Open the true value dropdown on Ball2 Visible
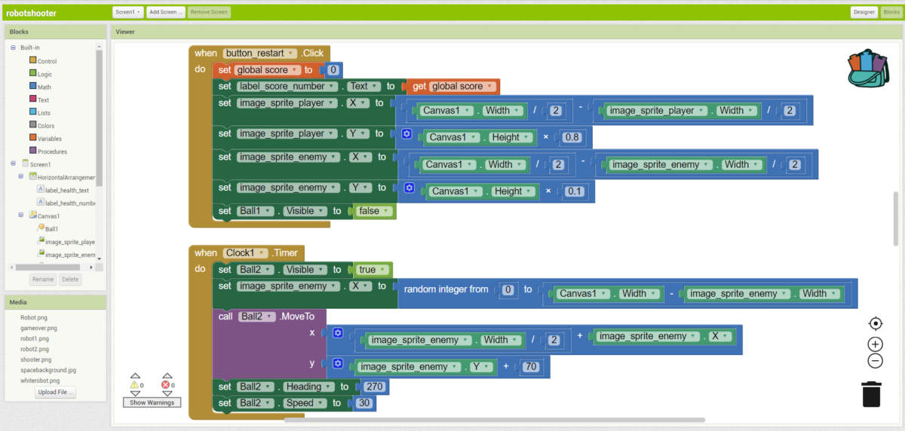905x431 pixels. point(373,269)
